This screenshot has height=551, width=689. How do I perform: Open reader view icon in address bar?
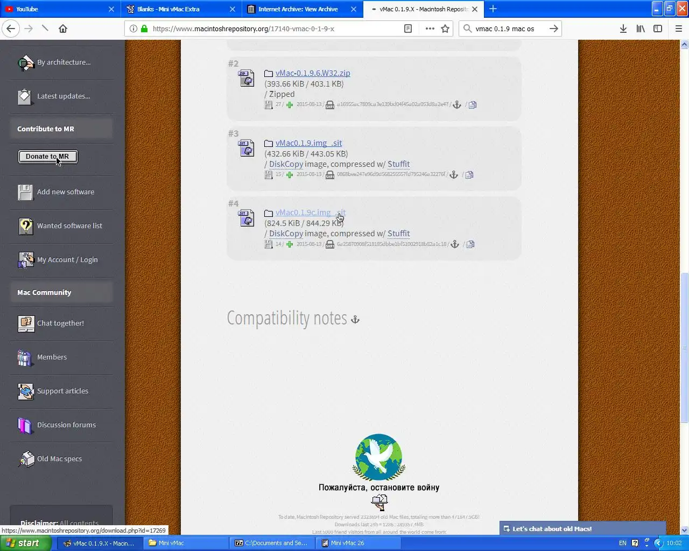pyautogui.click(x=408, y=29)
